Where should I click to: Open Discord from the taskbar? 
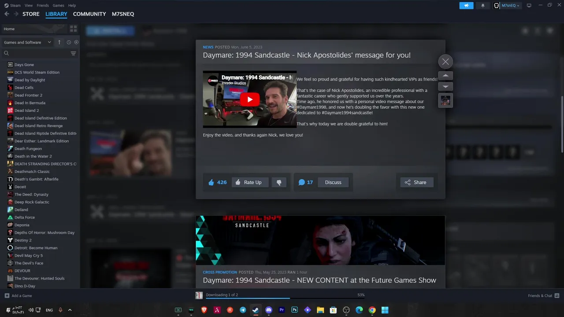pyautogui.click(x=269, y=310)
